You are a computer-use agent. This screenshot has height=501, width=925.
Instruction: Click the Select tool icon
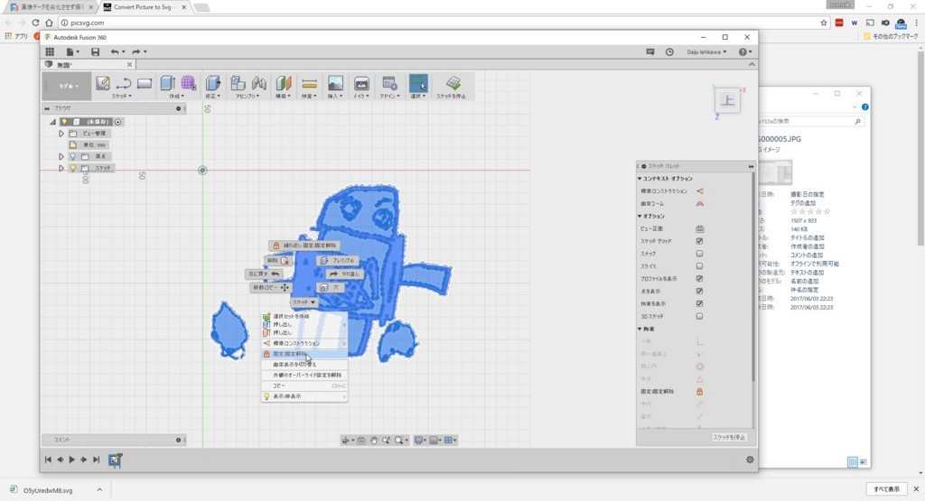pos(418,83)
